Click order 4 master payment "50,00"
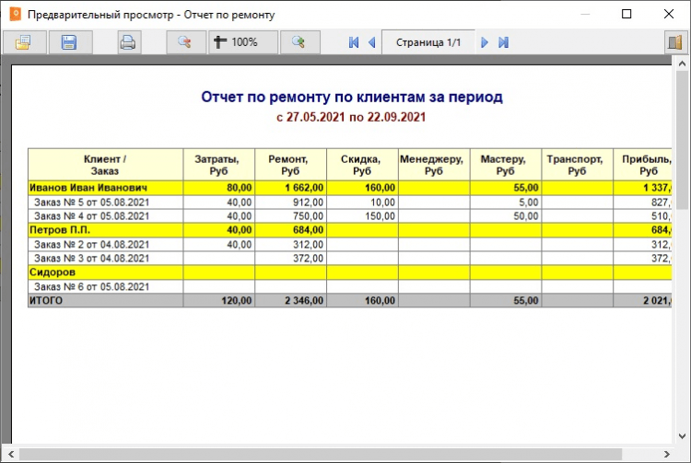691x463 pixels. coord(526,216)
